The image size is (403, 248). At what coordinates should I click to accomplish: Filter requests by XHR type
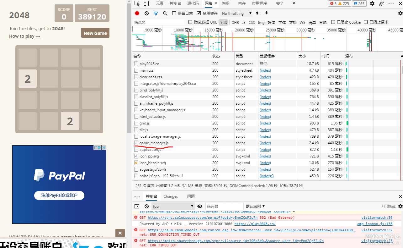pos(235,22)
